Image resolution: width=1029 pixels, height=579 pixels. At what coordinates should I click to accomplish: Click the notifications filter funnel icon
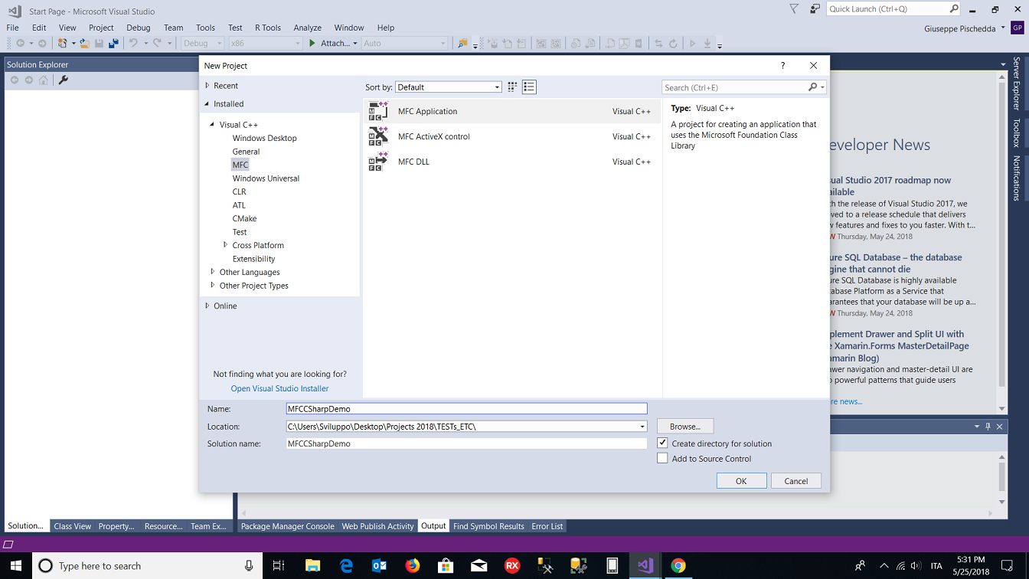coord(794,9)
